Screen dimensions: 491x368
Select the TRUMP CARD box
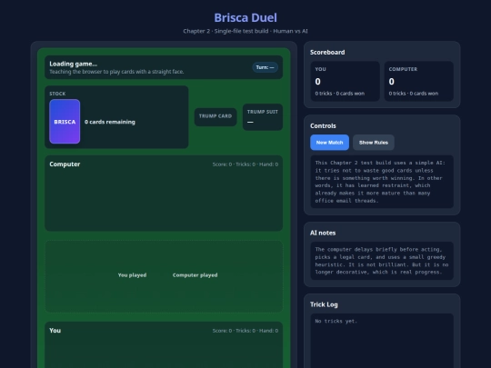pos(215,117)
